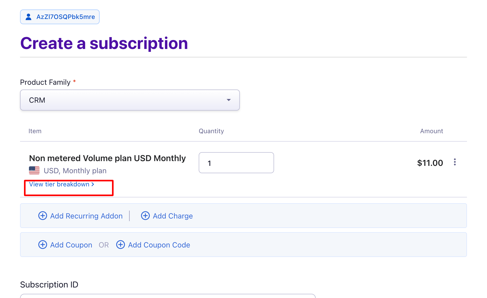
Task: Click the View tier breakdown link
Action: 59,184
